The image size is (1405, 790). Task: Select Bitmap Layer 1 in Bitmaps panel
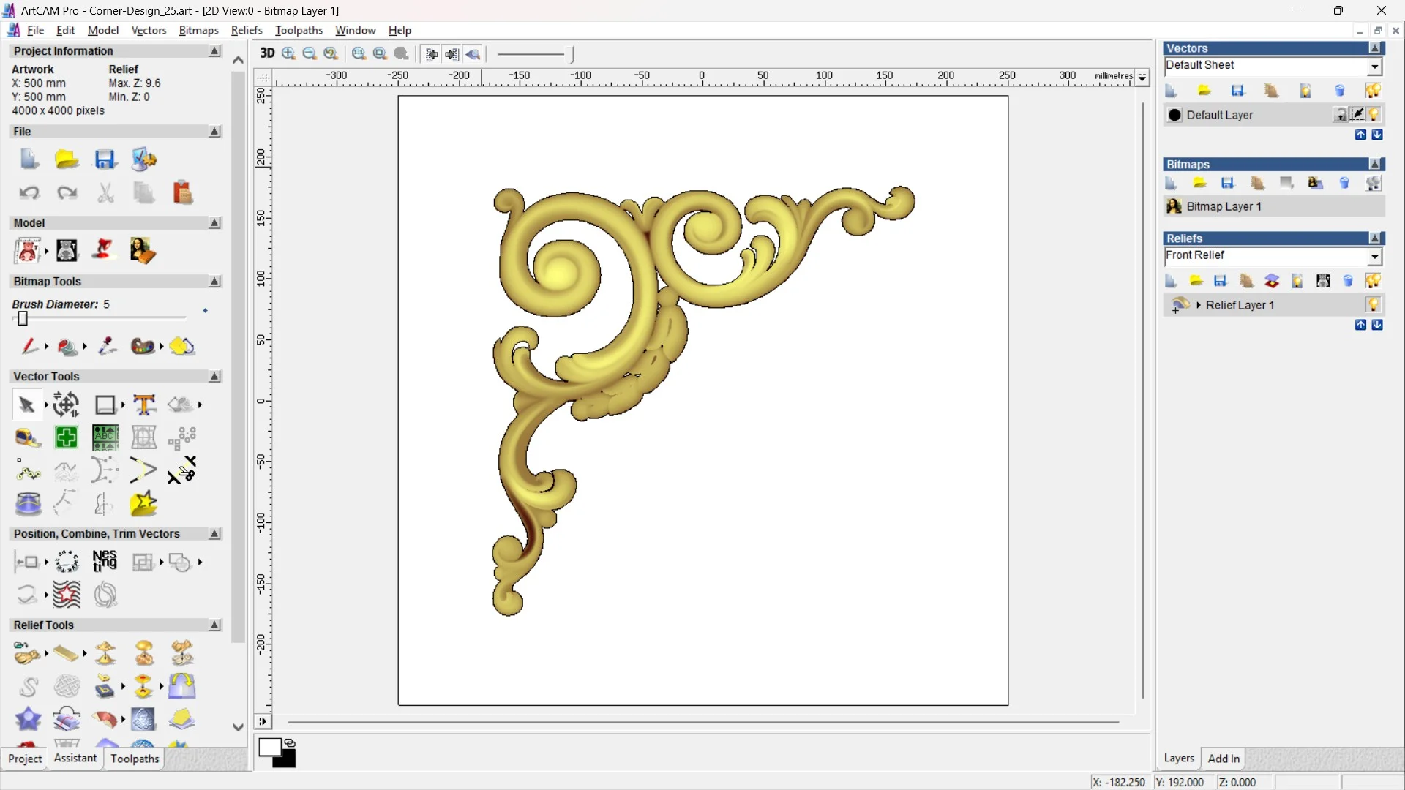point(1224,206)
